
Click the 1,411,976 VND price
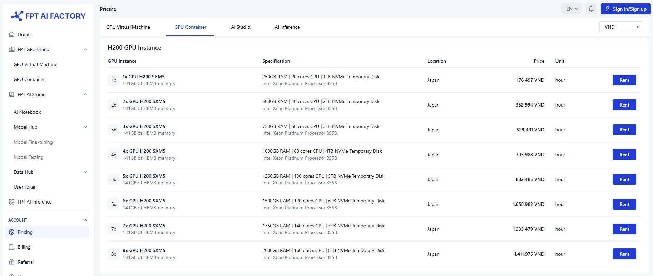click(x=529, y=254)
